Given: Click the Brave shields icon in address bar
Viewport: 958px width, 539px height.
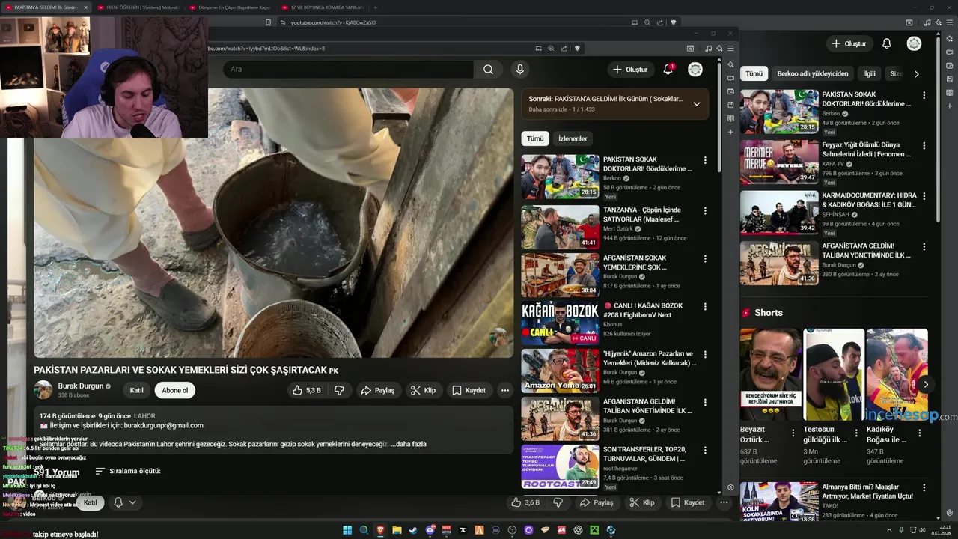Looking at the screenshot, I should click(x=577, y=49).
